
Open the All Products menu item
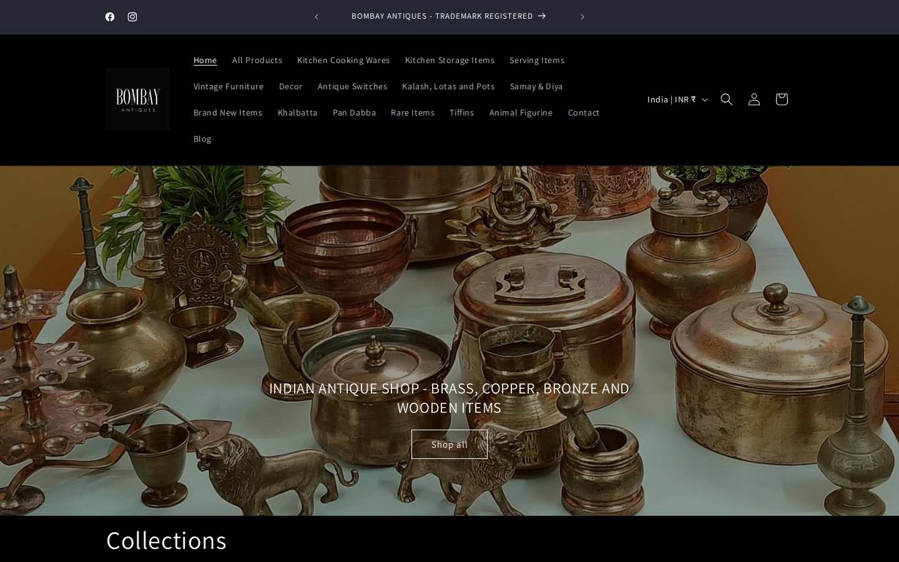(257, 60)
